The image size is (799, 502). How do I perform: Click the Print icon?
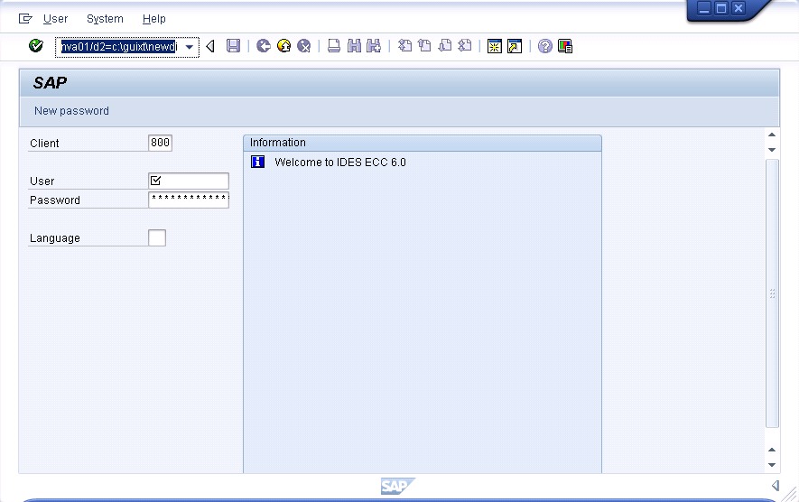tap(334, 46)
